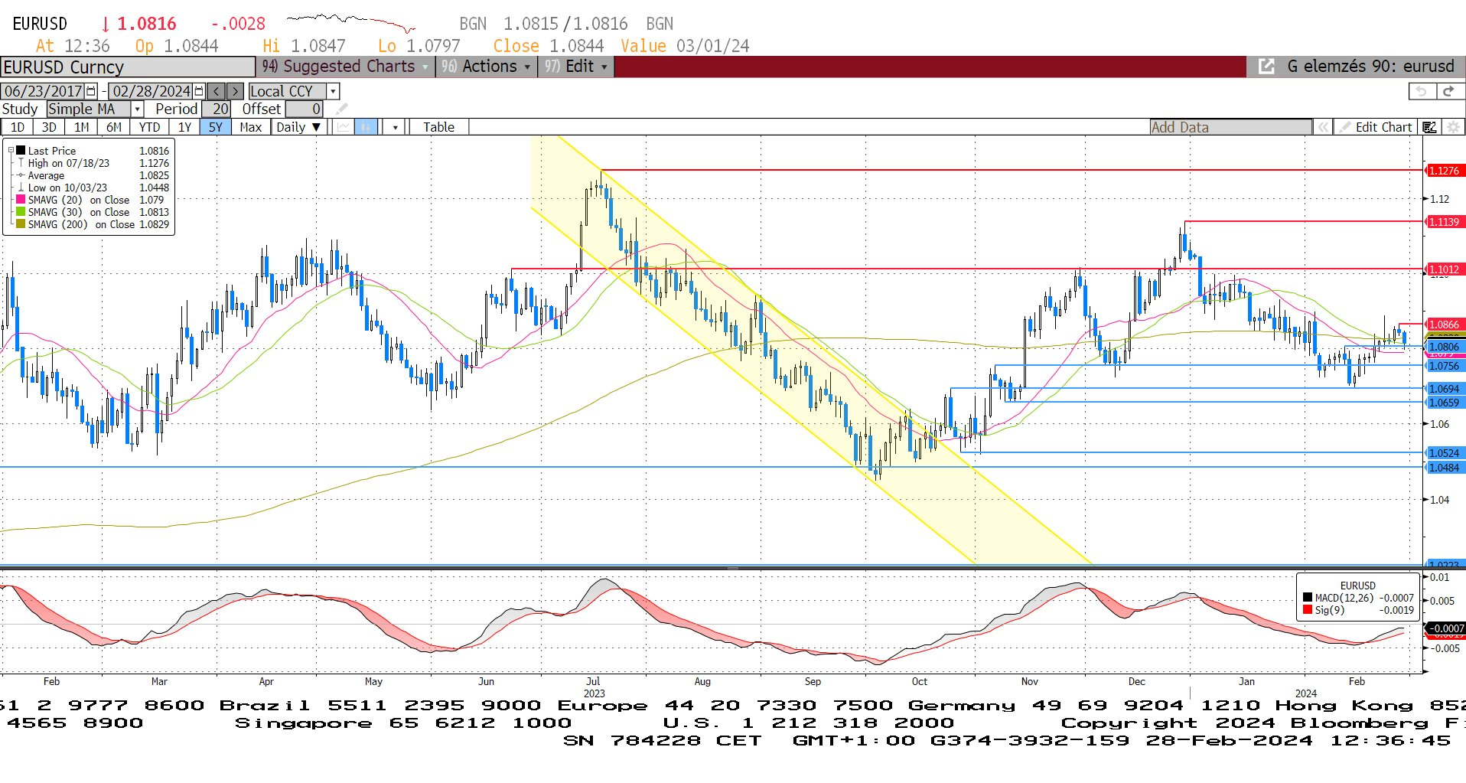Click the Last Price legend row
The width and height of the screenshot is (1466, 783).
point(93,150)
